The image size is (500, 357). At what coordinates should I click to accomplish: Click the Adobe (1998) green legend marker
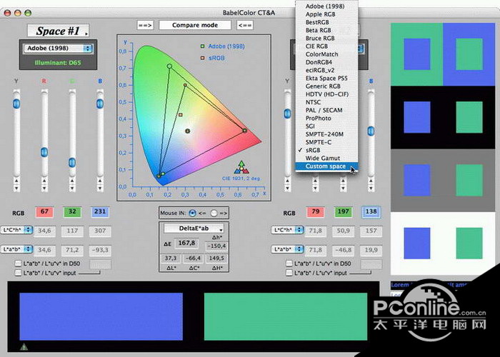click(x=202, y=46)
